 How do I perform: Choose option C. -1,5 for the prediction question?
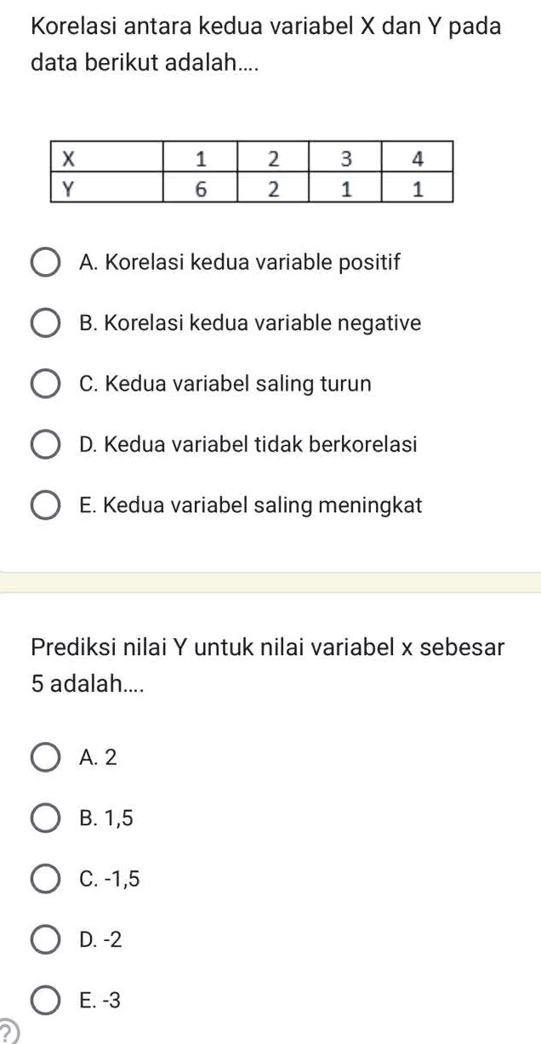[46, 877]
